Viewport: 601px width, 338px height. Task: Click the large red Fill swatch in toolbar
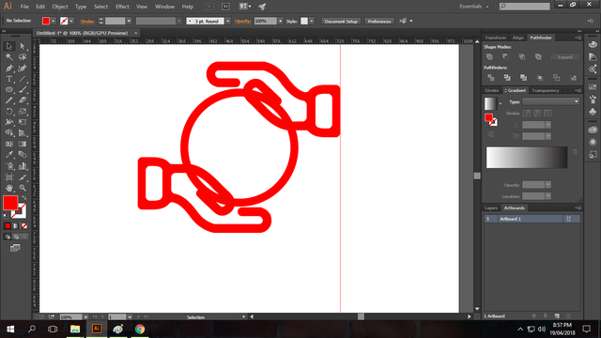point(10,203)
